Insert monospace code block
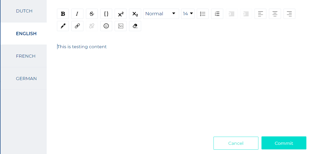 [x=106, y=14]
